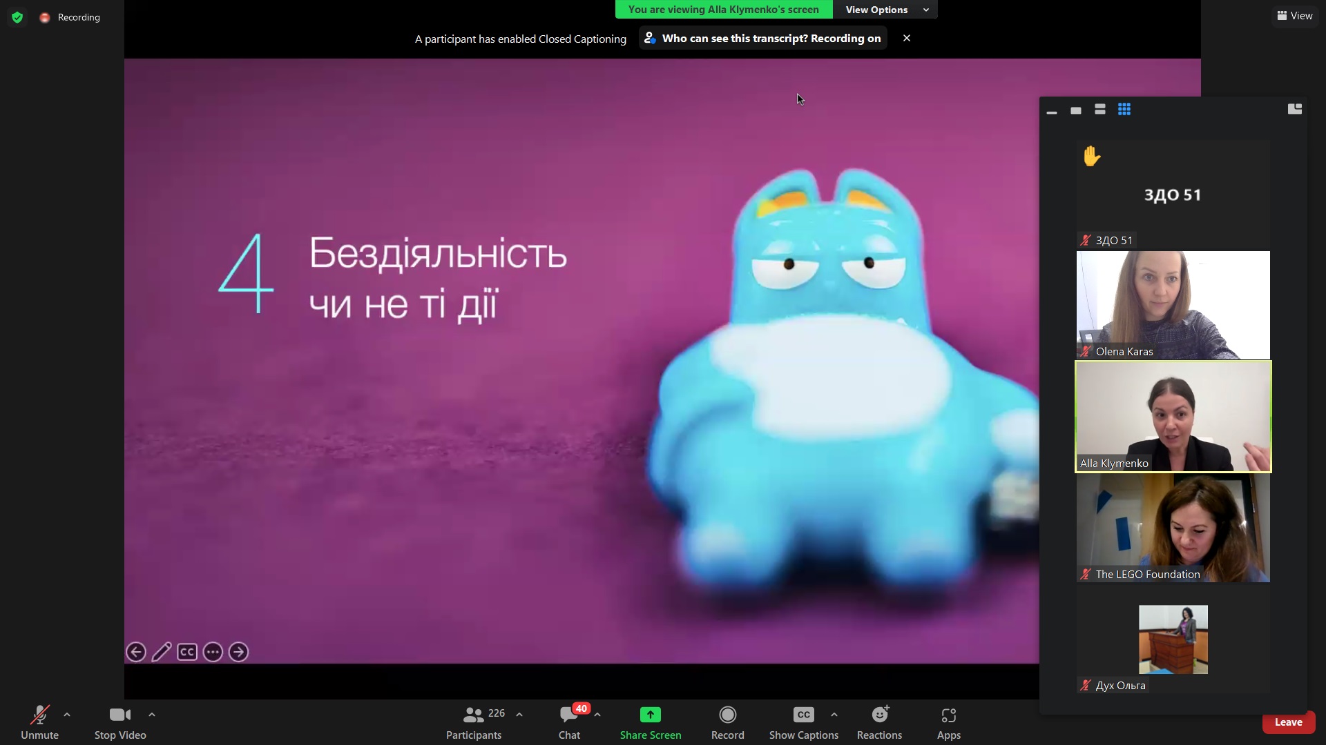Go to next slide arrow
This screenshot has width=1326, height=745.
pyautogui.click(x=238, y=652)
